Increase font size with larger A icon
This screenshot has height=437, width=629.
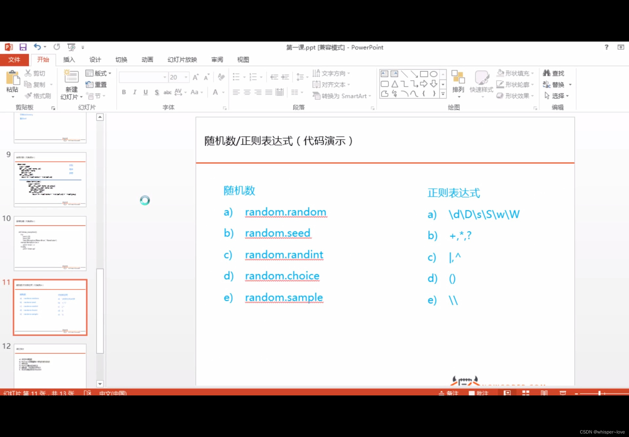pos(196,77)
